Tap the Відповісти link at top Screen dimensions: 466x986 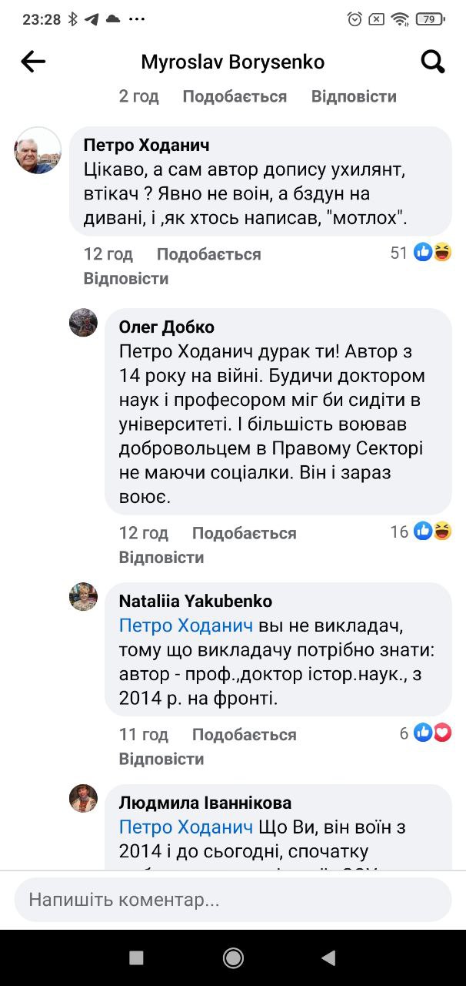click(x=354, y=96)
